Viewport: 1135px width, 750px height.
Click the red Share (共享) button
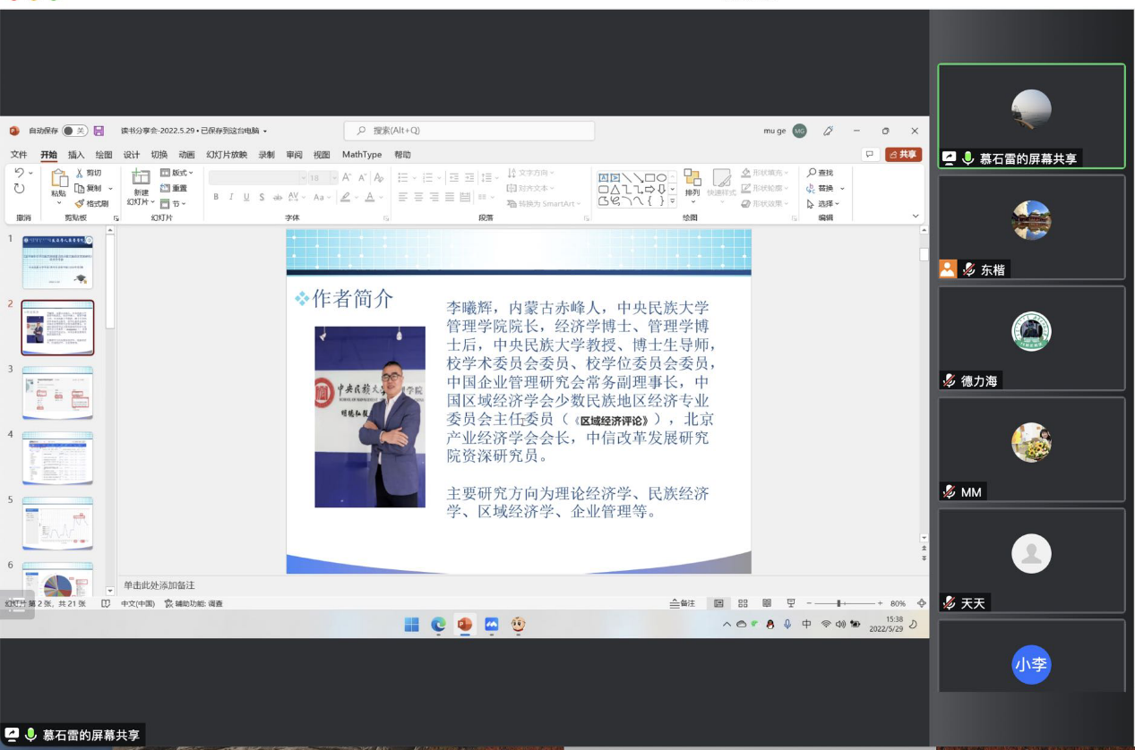(903, 154)
